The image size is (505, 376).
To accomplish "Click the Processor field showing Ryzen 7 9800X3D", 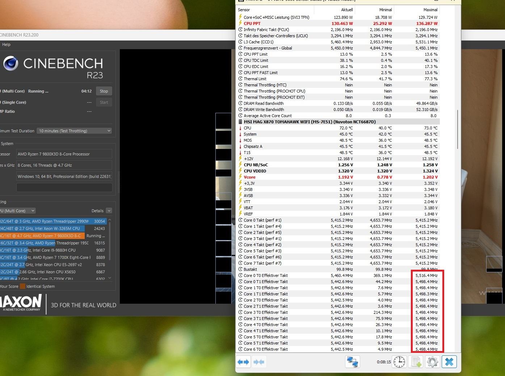I will (x=64, y=154).
